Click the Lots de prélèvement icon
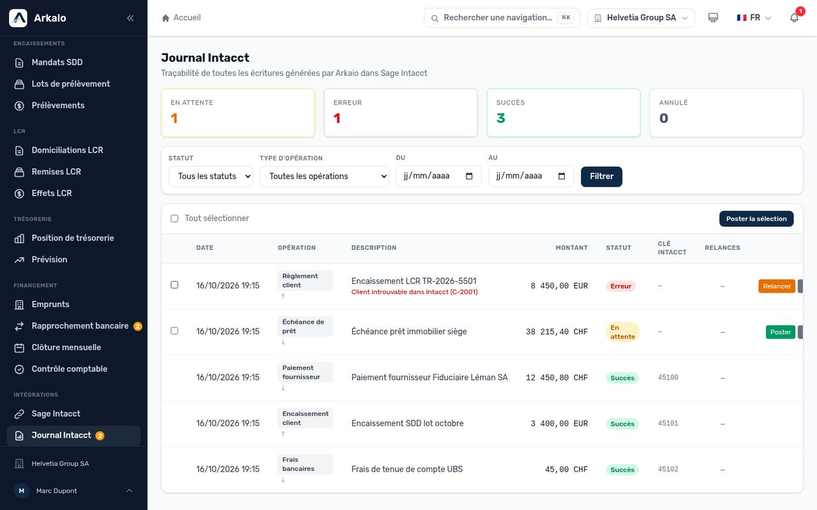Viewport: 817px width, 510px height. click(x=19, y=84)
